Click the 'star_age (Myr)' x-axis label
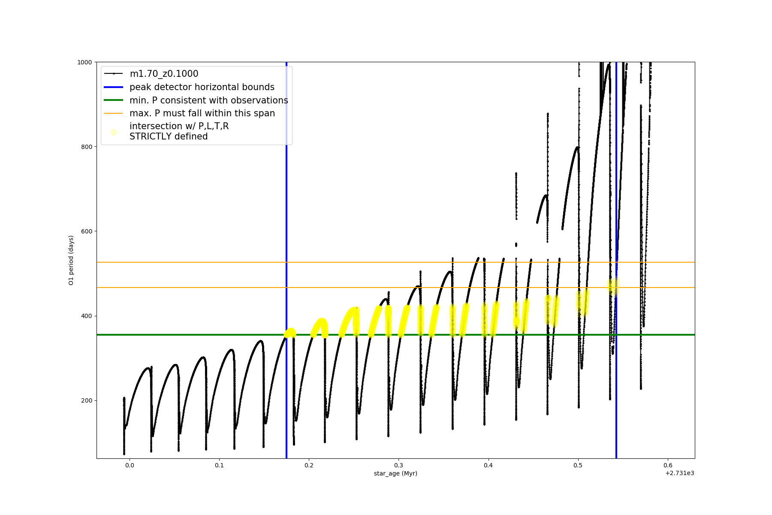 (x=395, y=473)
